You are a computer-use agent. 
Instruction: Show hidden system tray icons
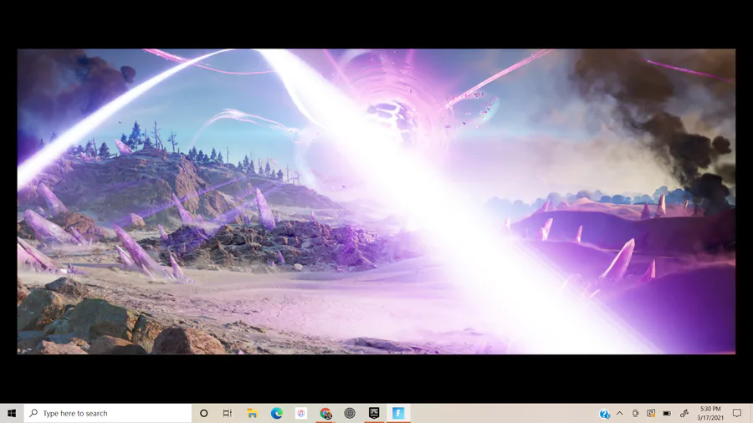[x=619, y=413]
